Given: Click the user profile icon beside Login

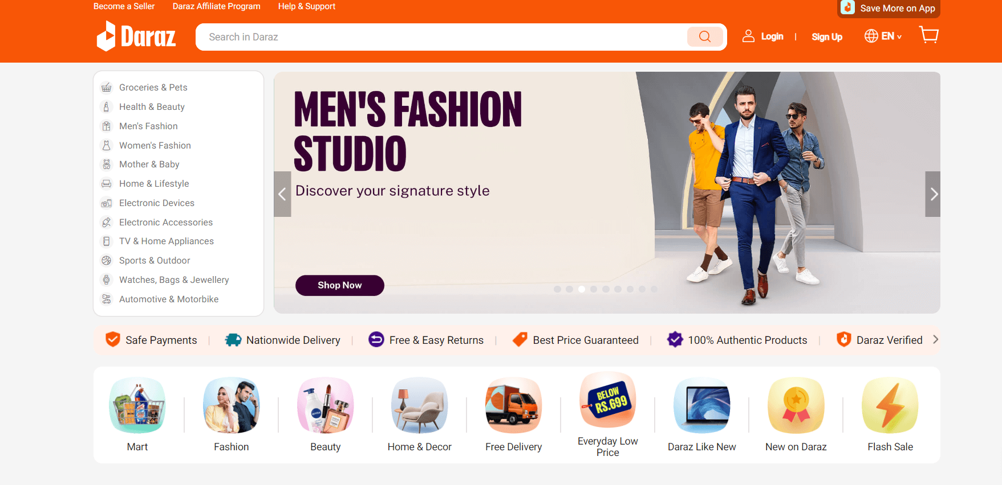Looking at the screenshot, I should click(748, 36).
